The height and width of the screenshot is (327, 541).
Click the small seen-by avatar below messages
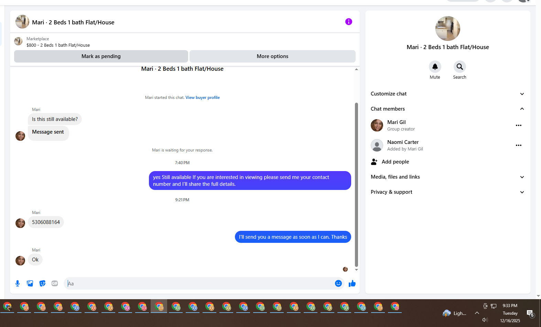pyautogui.click(x=345, y=269)
